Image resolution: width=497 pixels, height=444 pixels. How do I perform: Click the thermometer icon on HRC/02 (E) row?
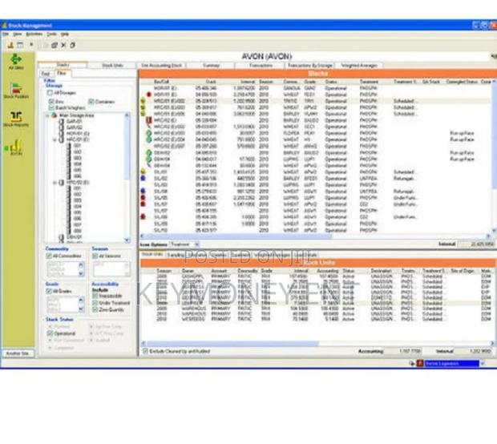(148, 120)
